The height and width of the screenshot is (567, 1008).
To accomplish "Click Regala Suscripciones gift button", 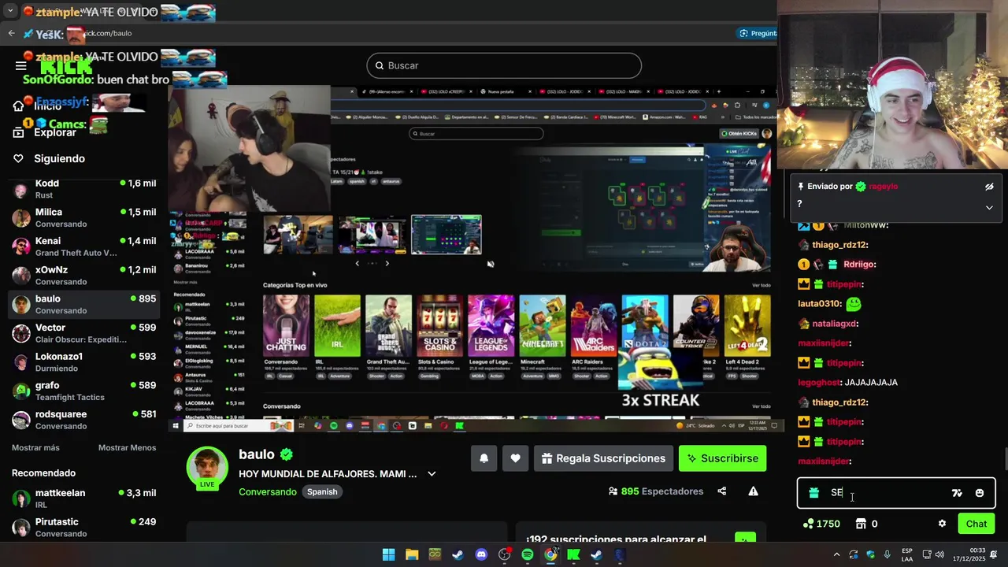I will [x=603, y=458].
